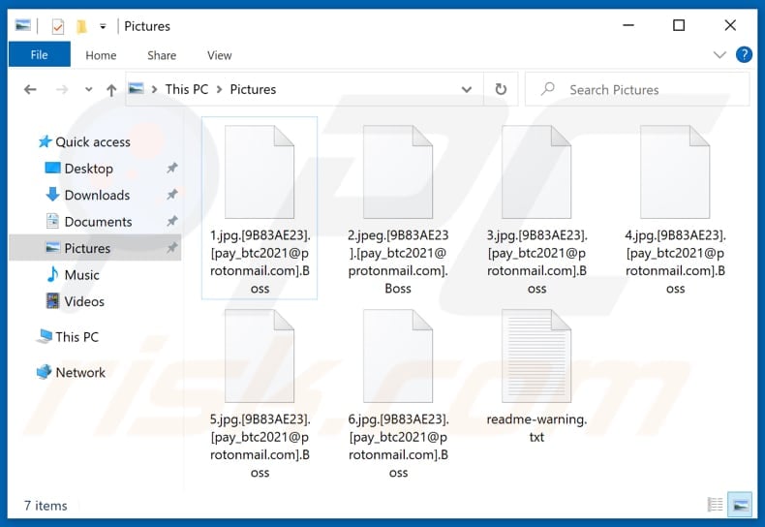
Task: Click the pin icon beside Downloads
Action: (171, 195)
